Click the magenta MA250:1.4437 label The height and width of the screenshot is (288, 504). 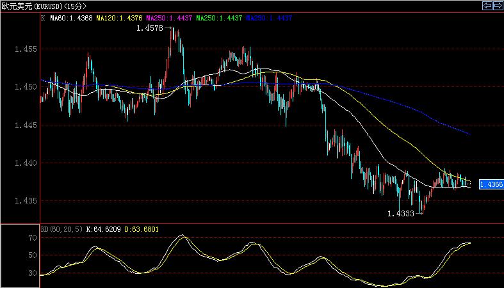(169, 18)
